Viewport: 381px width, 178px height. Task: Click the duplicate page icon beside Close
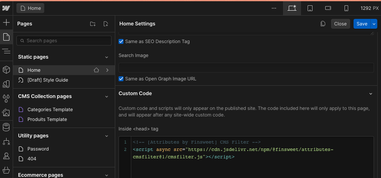323,24
